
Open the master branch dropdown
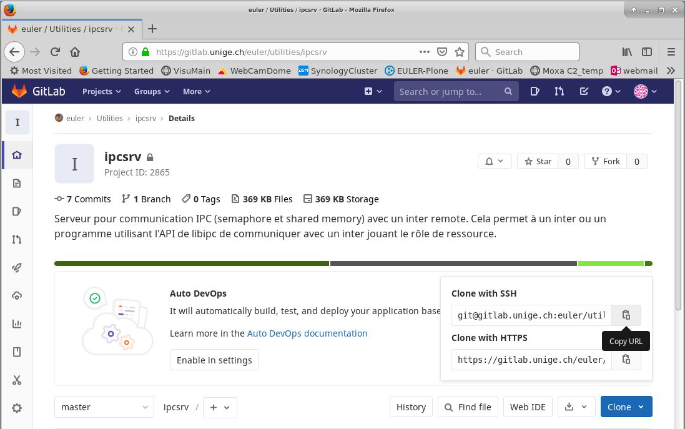pyautogui.click(x=104, y=407)
